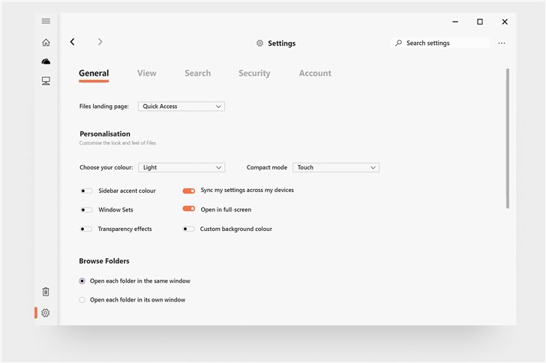Switch to the Security tab
The width and height of the screenshot is (546, 363).
[254, 73]
